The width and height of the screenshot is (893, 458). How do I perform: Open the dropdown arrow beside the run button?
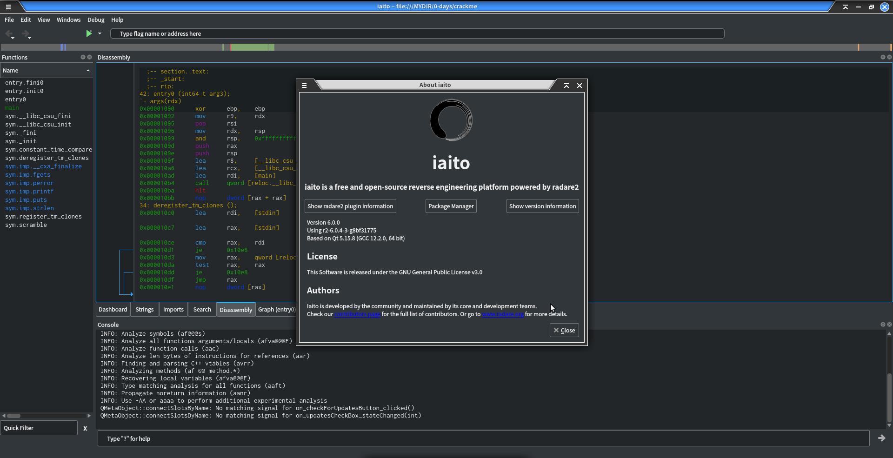coord(100,33)
